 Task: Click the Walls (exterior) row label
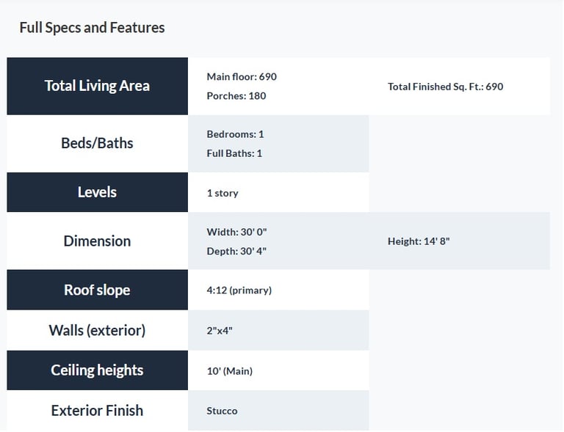coord(97,330)
